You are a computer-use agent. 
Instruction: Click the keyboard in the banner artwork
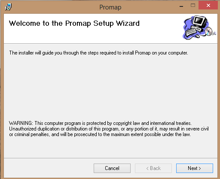[x=191, y=32]
